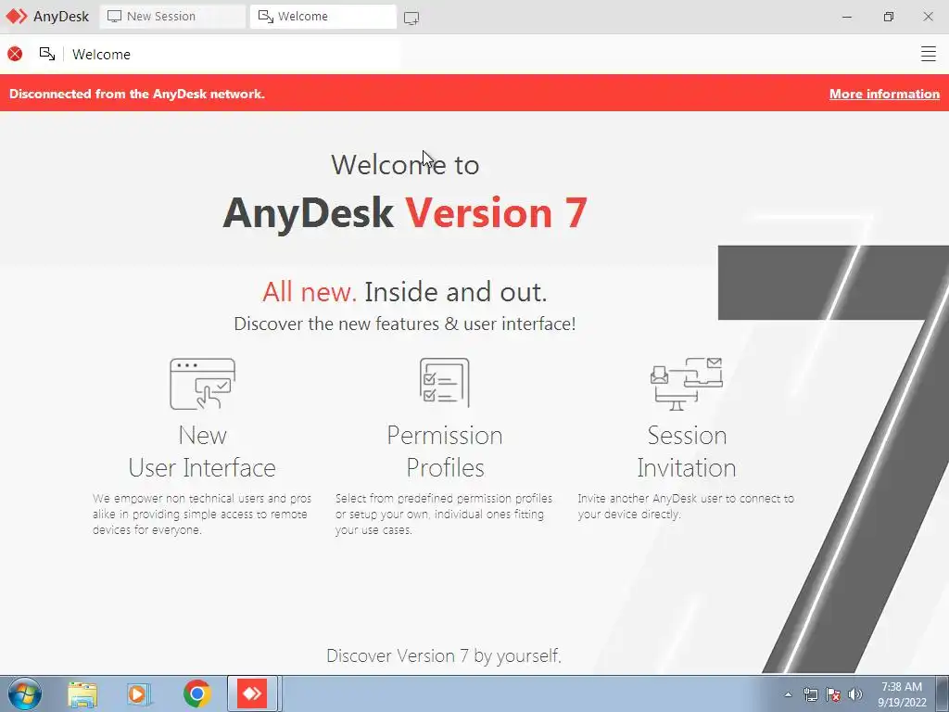Click the taskbar clock showing 7:38 AM
The height and width of the screenshot is (712, 949).
(x=902, y=694)
